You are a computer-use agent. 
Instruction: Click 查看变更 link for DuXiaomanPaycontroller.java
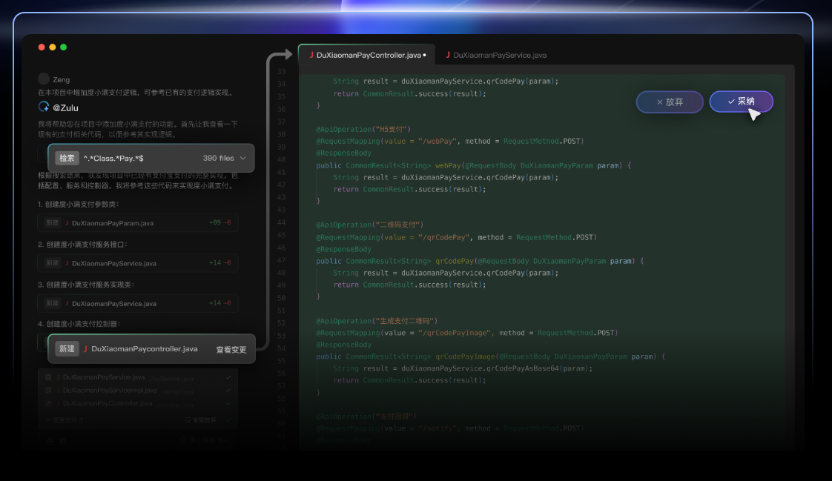(231, 350)
